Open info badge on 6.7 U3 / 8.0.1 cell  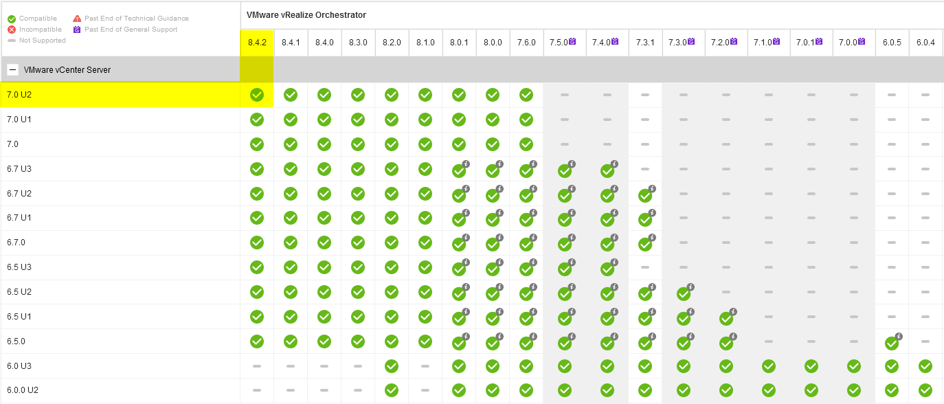coord(466,164)
